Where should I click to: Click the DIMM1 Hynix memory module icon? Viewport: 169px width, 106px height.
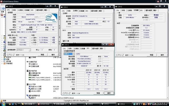click(x=30, y=78)
